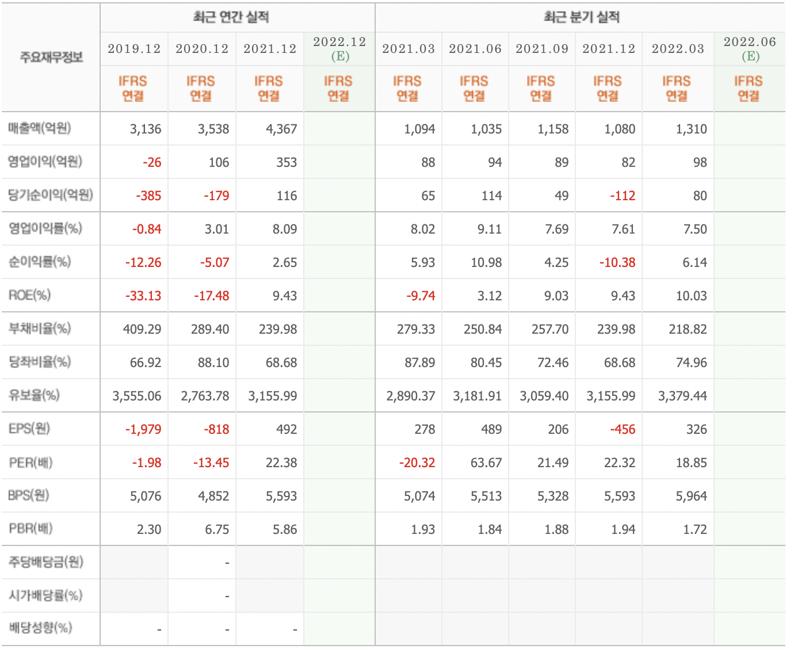This screenshot has height=649, width=786.
Task: Click the 영업이익(억원) row label
Action: pyautogui.click(x=45, y=162)
